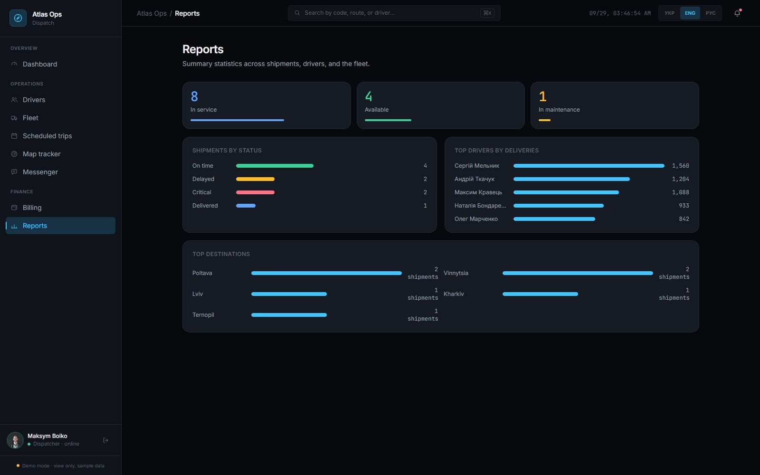Click the Poltava destination label
The width and height of the screenshot is (760, 475).
202,273
